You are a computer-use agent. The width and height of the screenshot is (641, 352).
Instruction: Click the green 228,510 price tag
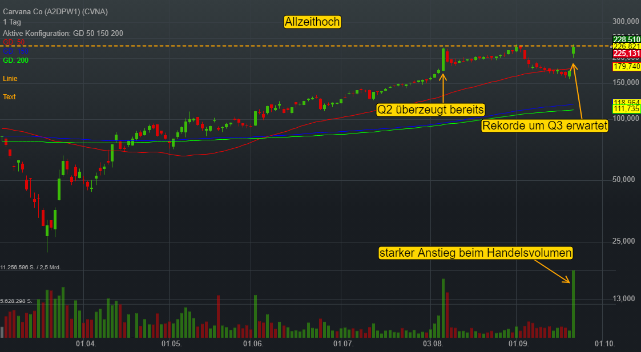626,39
